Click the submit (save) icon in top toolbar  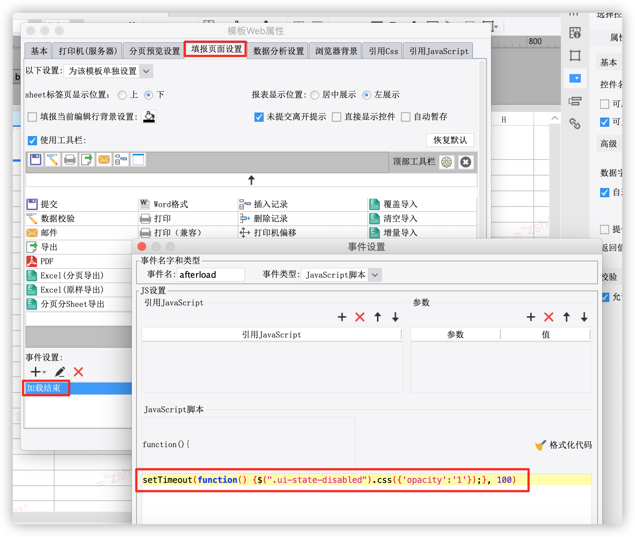point(36,160)
